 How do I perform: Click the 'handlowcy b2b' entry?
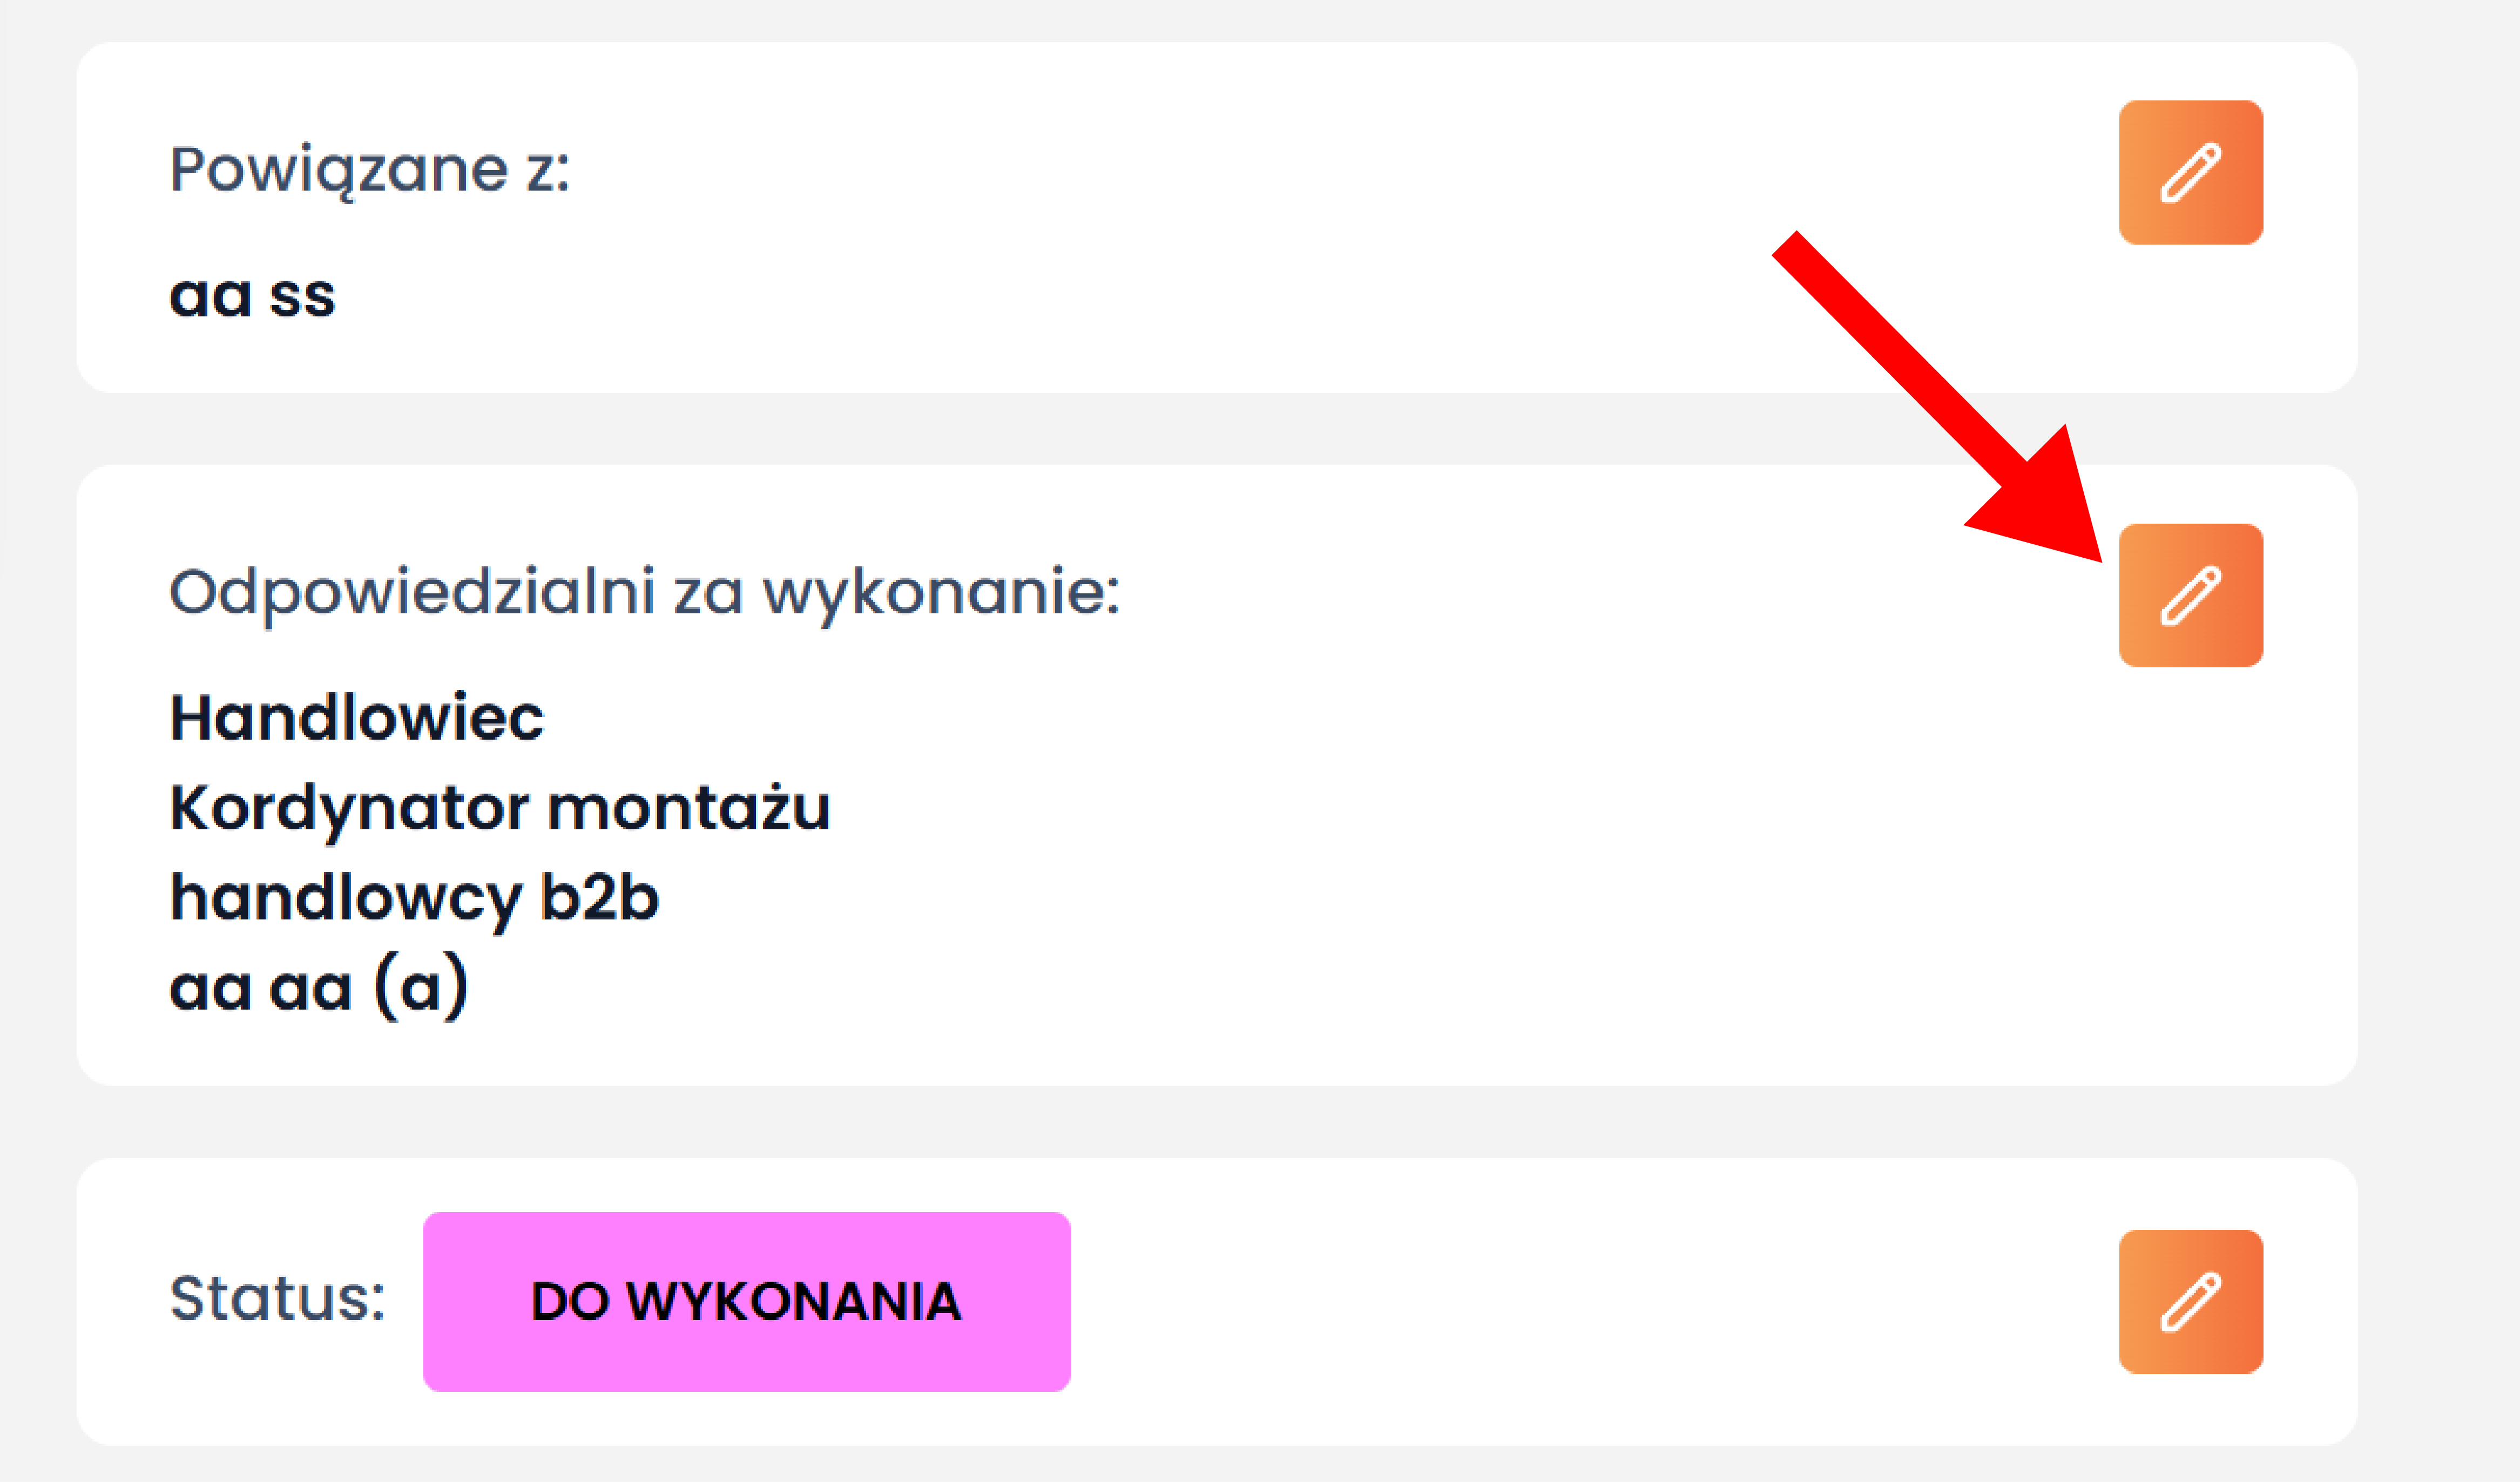coord(414,897)
